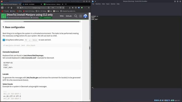Select HowTo Install Manjaro tab
This screenshot has height=102, width=182.
pos(11,4)
